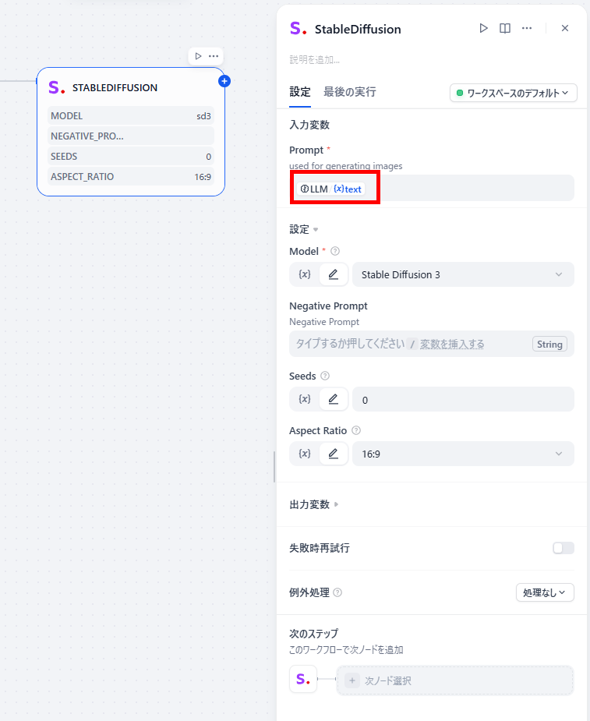The width and height of the screenshot is (590, 721).
Task: Switch to the 設定 tab
Action: point(300,92)
